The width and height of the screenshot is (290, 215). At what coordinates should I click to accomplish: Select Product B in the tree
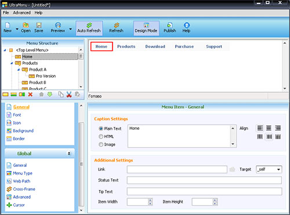pos(38,82)
